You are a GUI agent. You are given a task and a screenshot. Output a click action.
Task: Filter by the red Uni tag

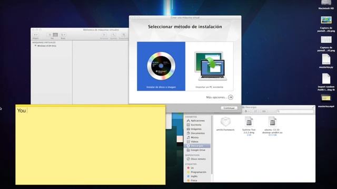click(190, 168)
